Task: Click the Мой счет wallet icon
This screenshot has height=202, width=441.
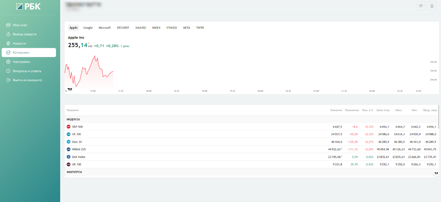Action: tap(8, 25)
